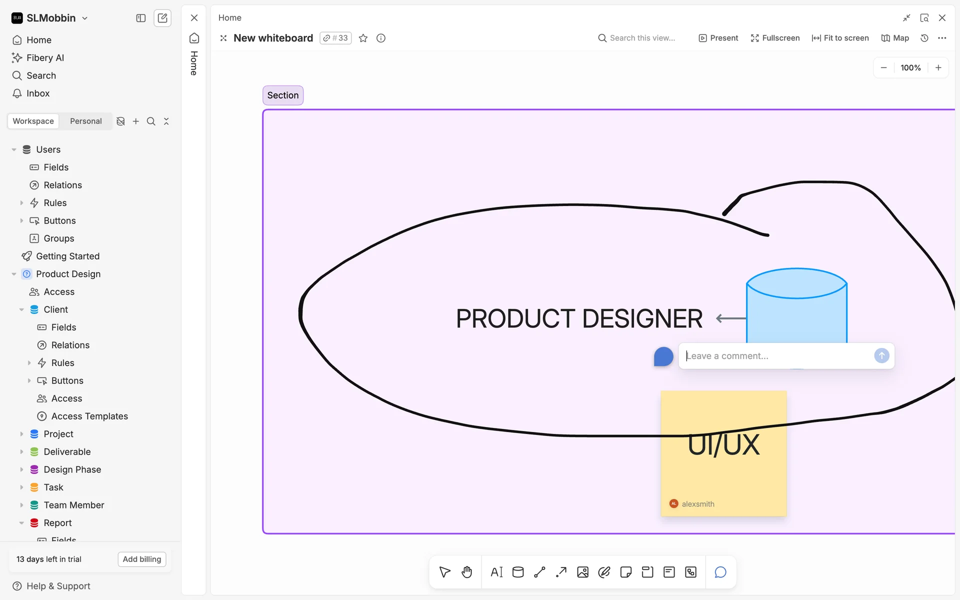
Task: Select the image insert tool
Action: pos(582,572)
